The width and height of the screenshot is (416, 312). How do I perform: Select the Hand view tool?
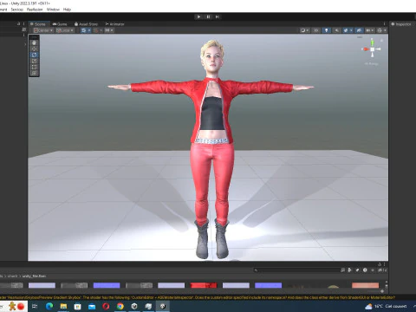(34, 42)
